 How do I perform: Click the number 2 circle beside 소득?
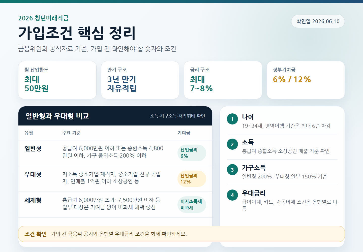[232, 144]
